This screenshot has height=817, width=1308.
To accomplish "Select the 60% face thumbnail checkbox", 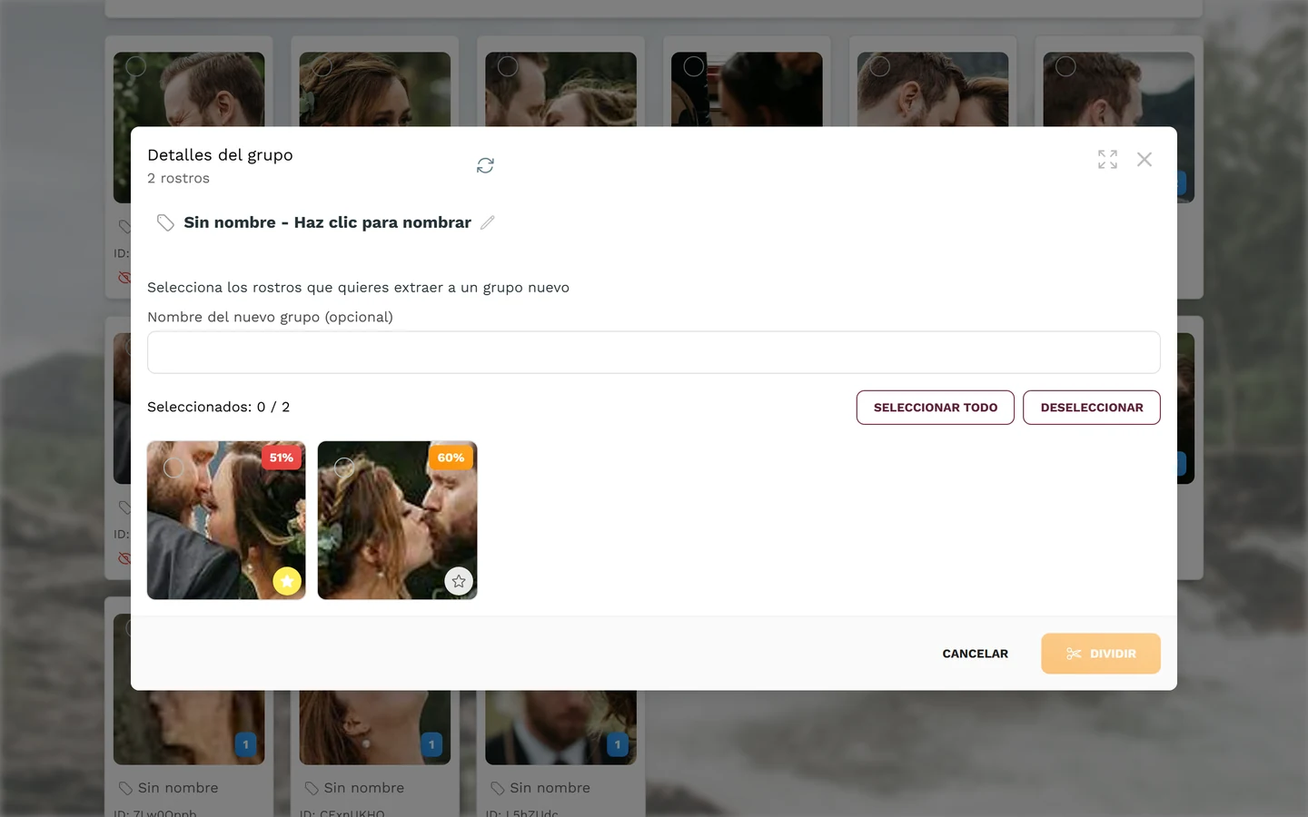I will coord(344,468).
